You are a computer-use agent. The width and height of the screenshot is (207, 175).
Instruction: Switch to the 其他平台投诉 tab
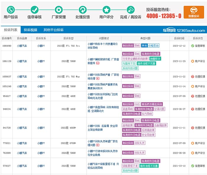[54, 30]
